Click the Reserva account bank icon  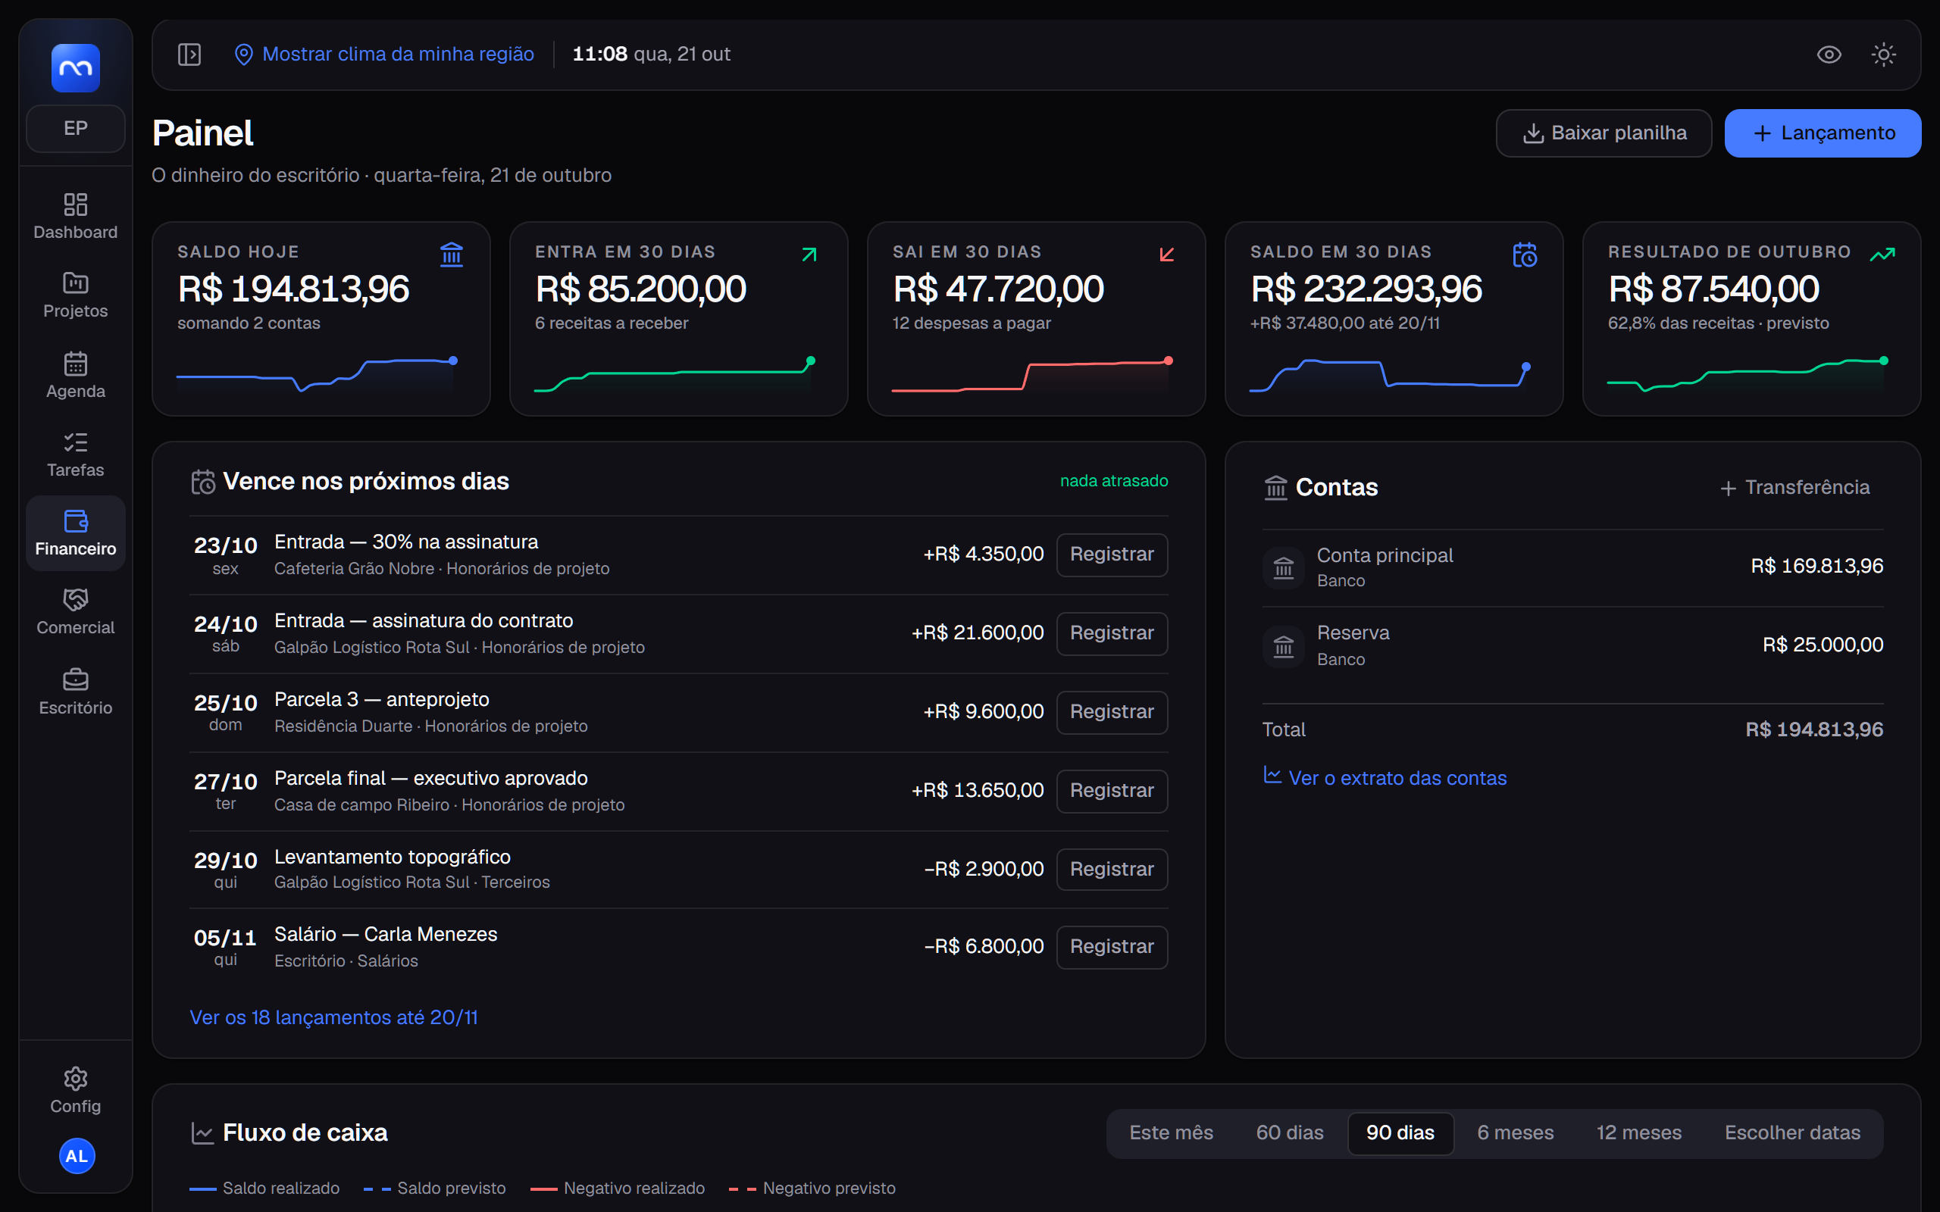point(1284,645)
